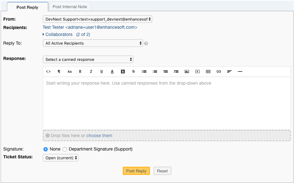Insert an image via toolbar icon
Viewport: 294px width, 183px height.
(x=187, y=72)
